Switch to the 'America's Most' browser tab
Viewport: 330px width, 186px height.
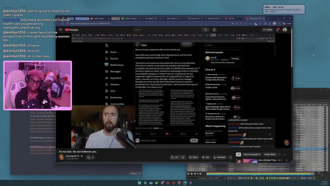[214, 19]
